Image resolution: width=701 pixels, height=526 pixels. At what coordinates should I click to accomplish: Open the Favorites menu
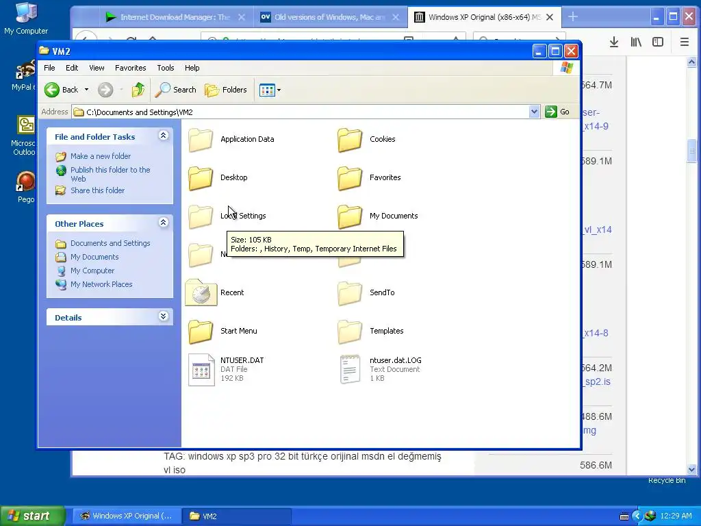[x=131, y=68]
